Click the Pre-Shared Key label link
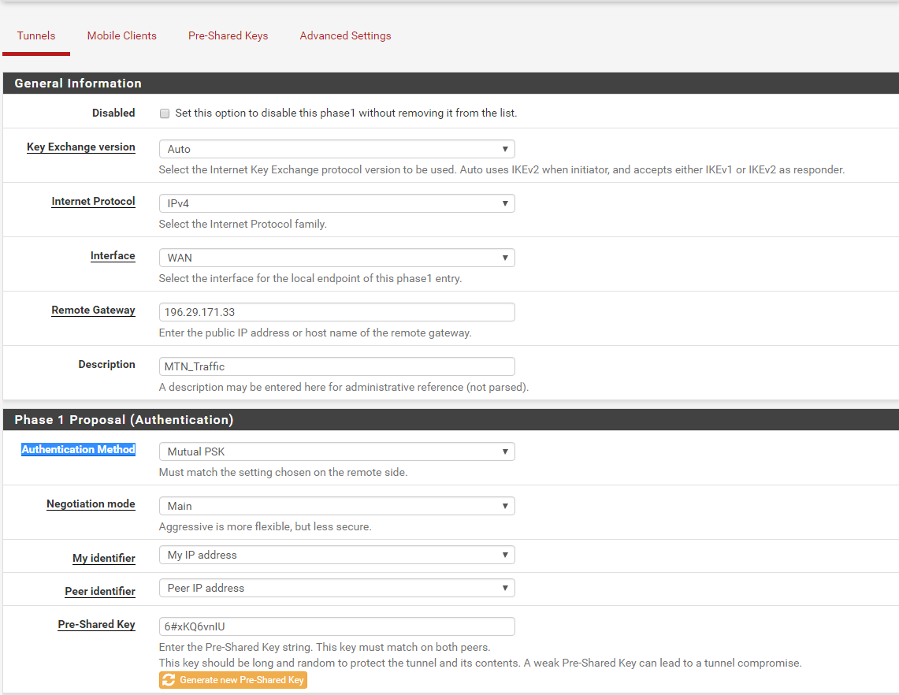This screenshot has height=695, width=899. 96,624
